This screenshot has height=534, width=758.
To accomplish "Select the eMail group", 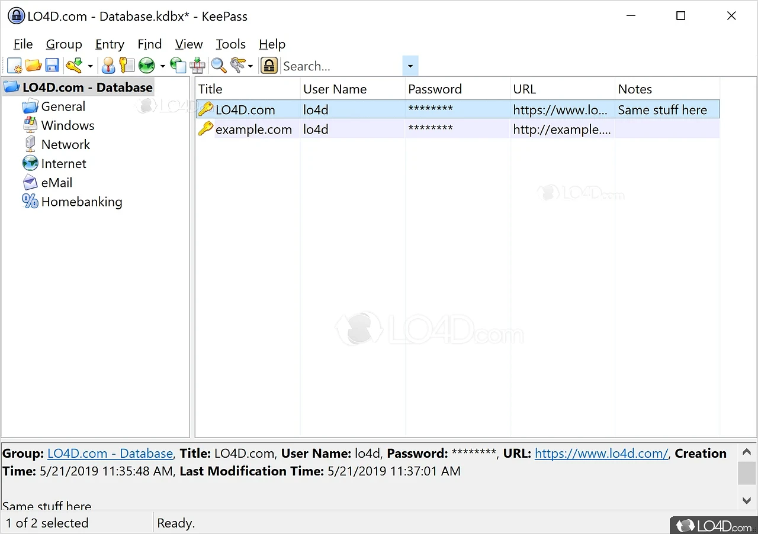I will [x=56, y=182].
